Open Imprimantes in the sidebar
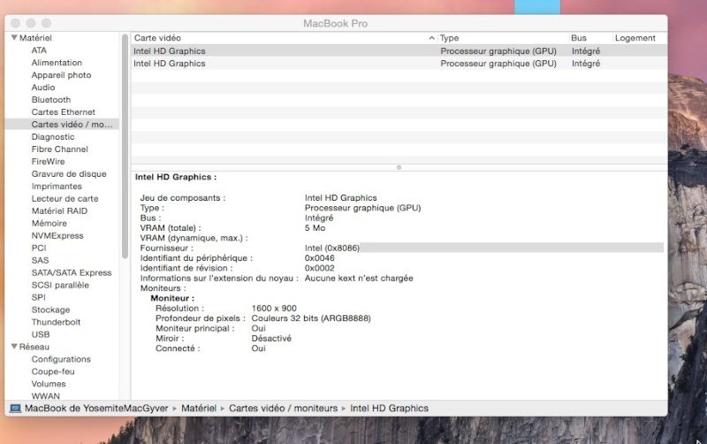The width and height of the screenshot is (707, 444). [x=57, y=186]
